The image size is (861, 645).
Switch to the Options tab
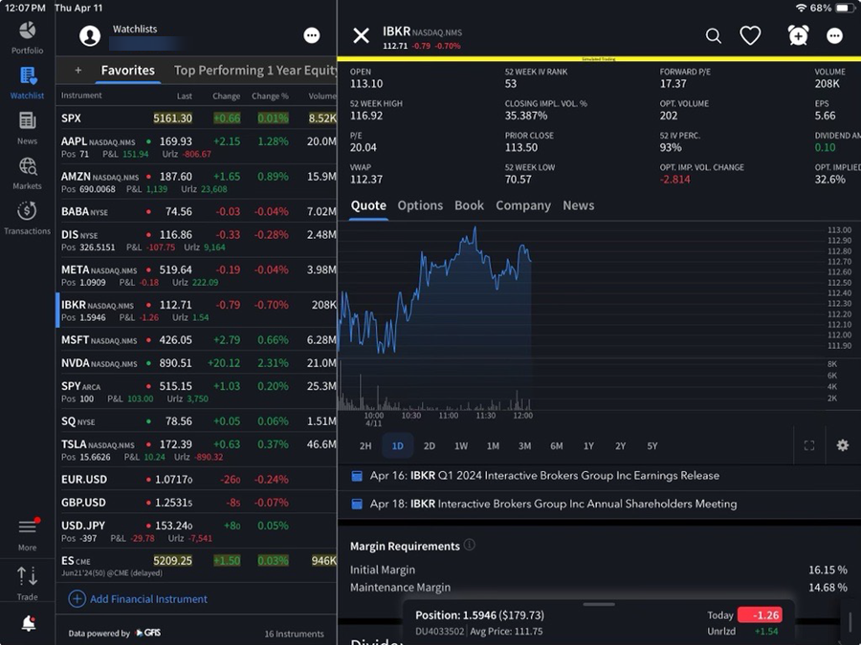click(x=420, y=205)
